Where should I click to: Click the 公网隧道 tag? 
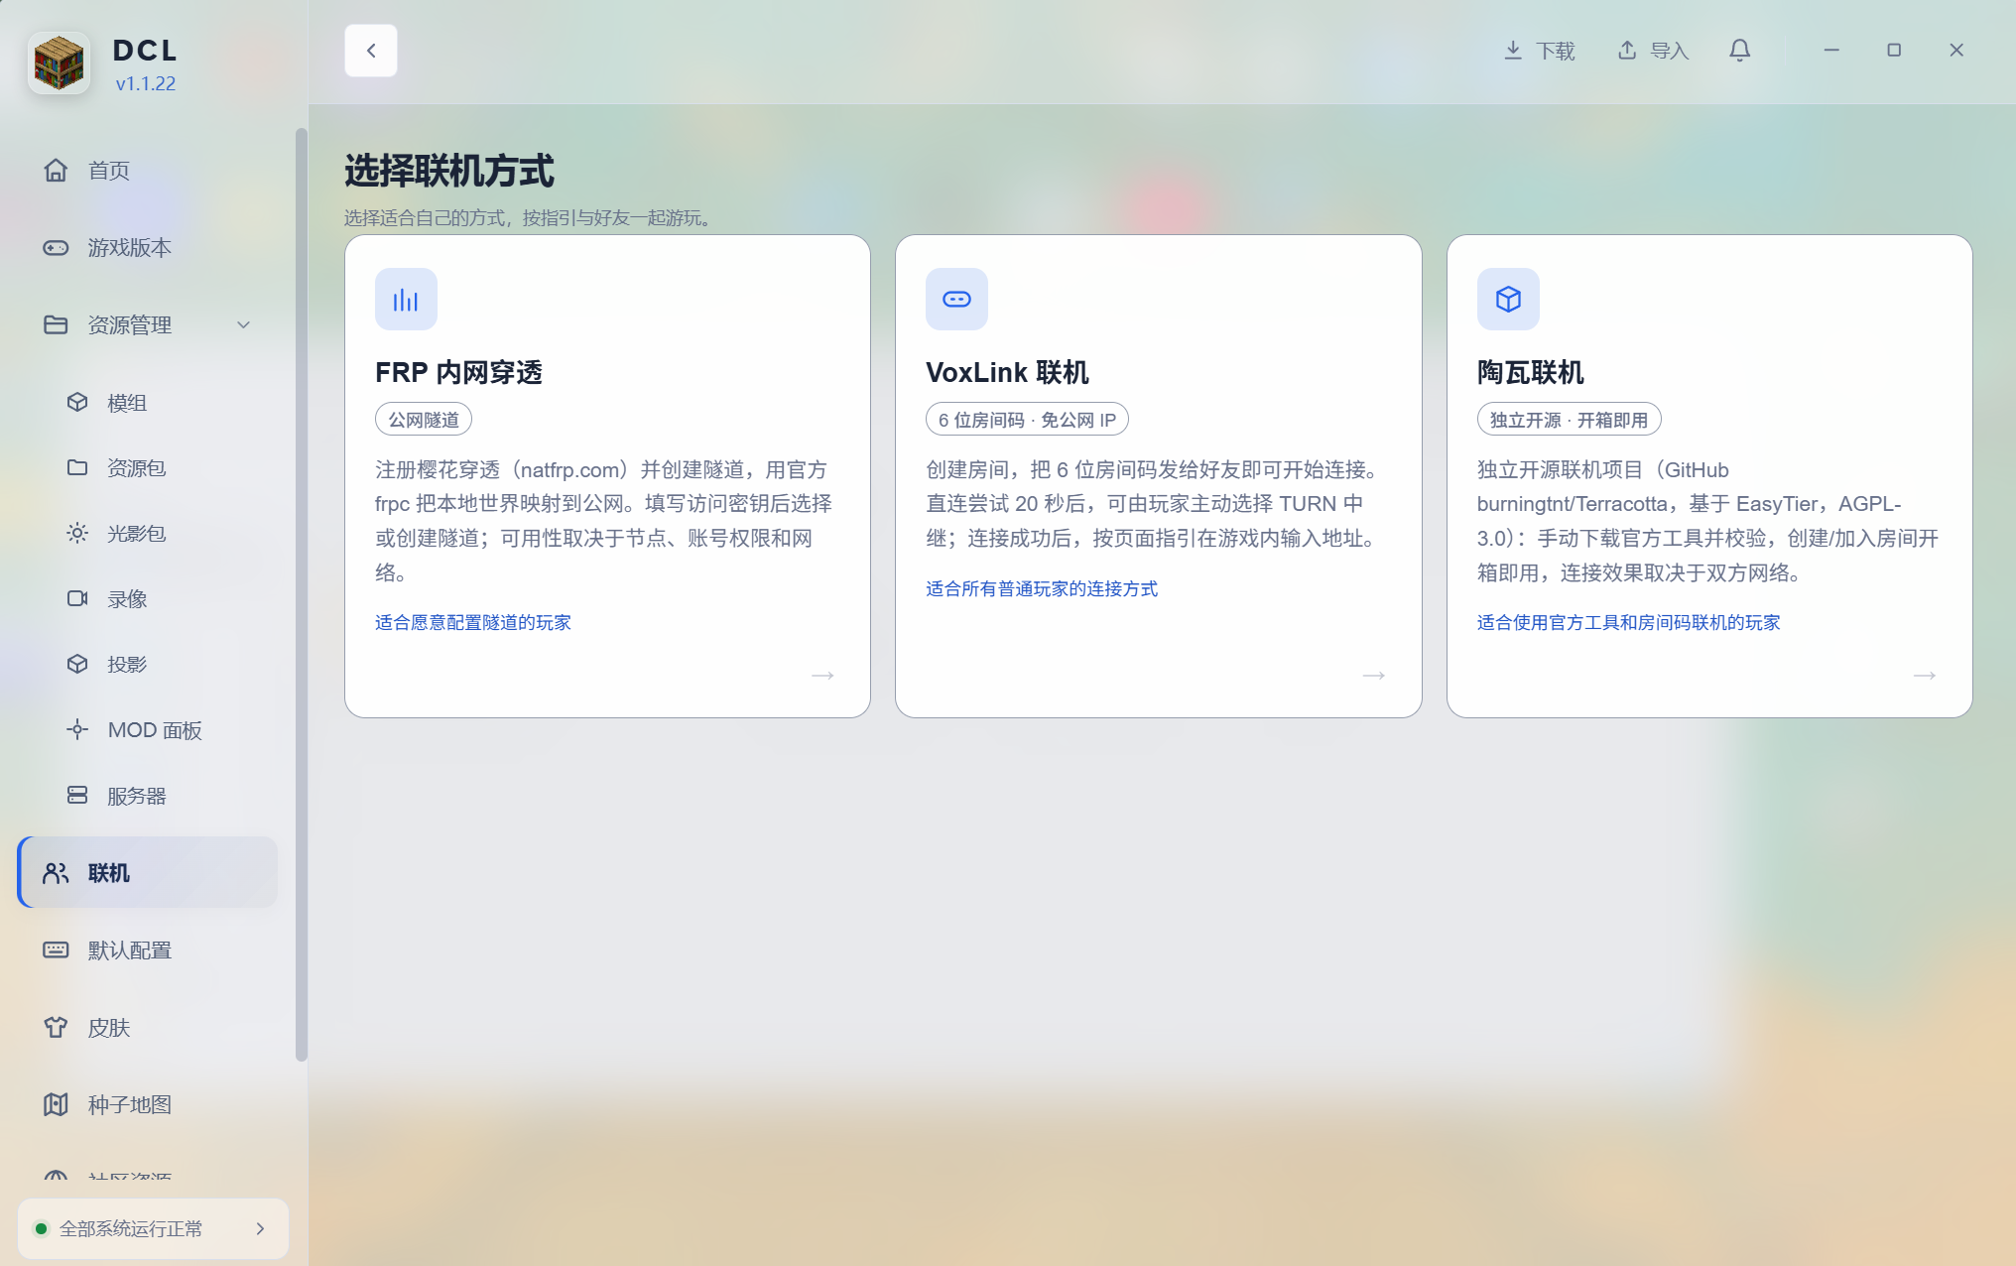click(424, 420)
